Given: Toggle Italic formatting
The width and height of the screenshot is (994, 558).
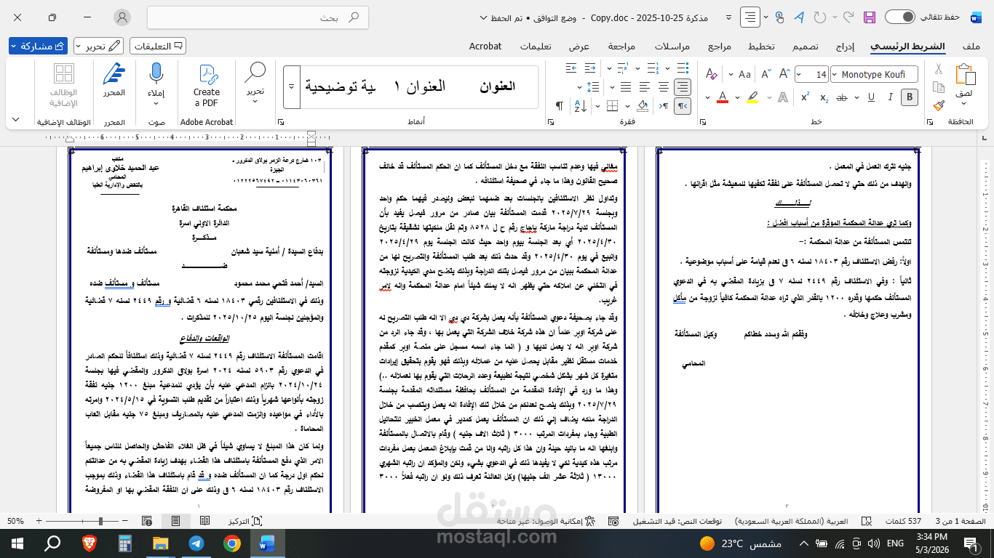Looking at the screenshot, I should pos(889,97).
